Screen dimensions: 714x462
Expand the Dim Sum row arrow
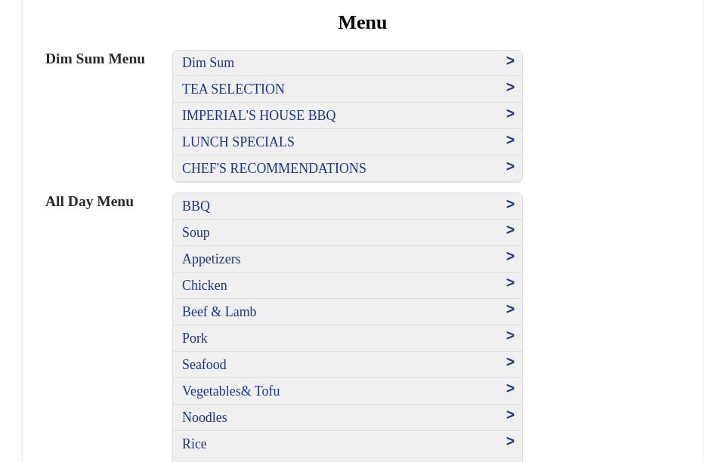[x=510, y=61]
